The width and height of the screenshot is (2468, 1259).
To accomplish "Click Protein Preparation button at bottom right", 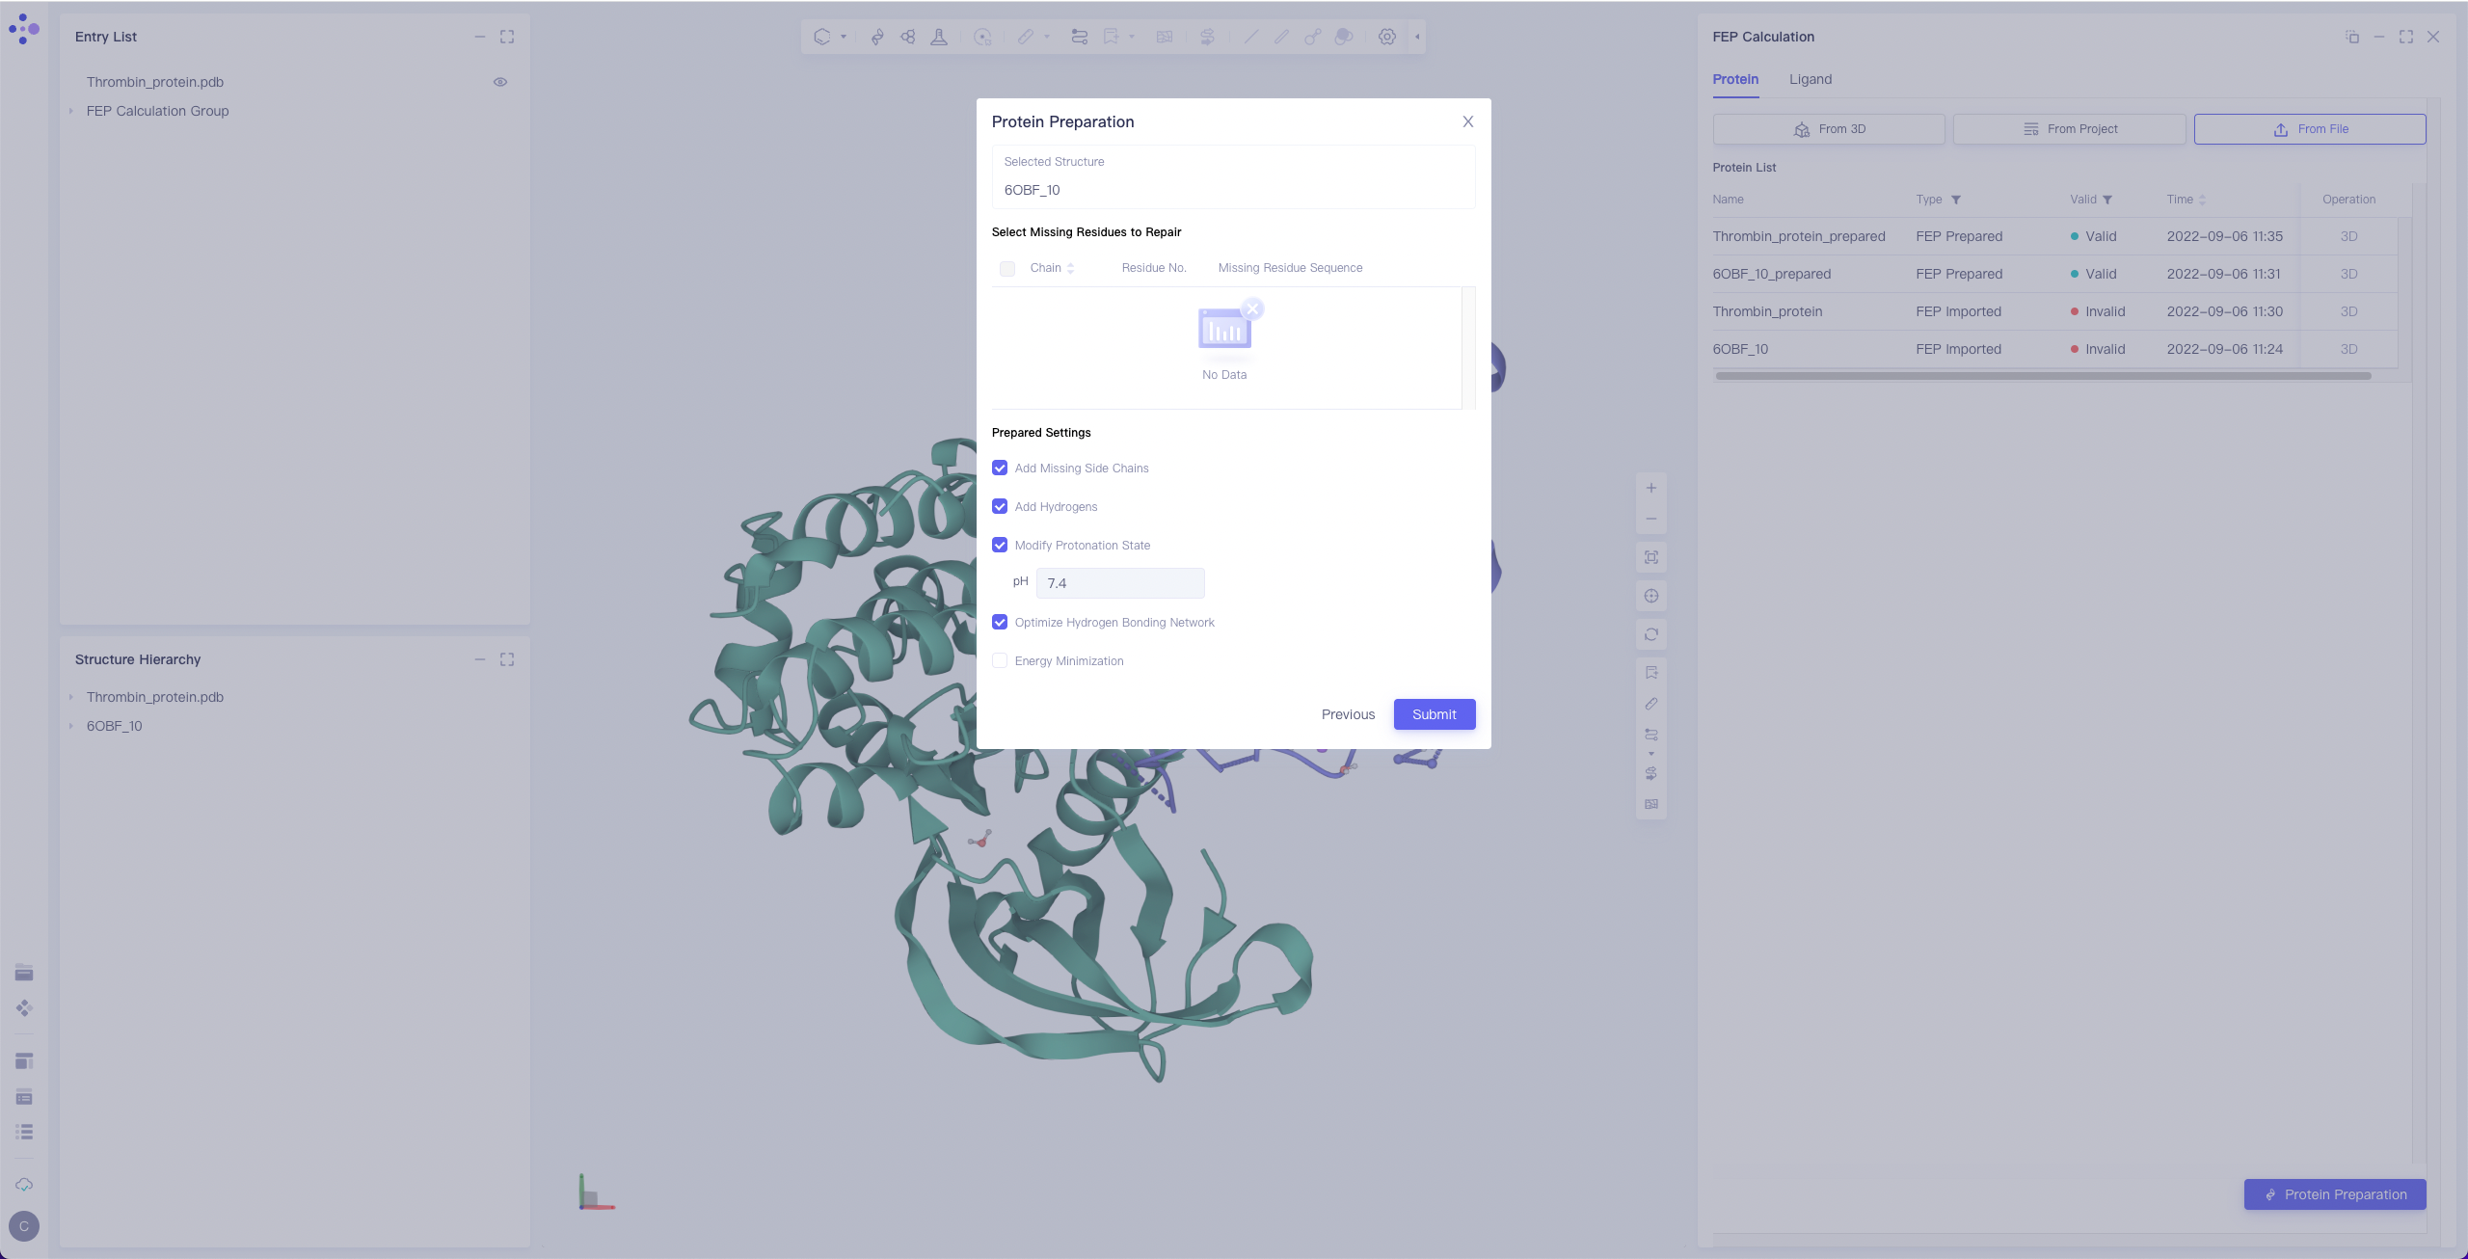I will coord(2335,1194).
